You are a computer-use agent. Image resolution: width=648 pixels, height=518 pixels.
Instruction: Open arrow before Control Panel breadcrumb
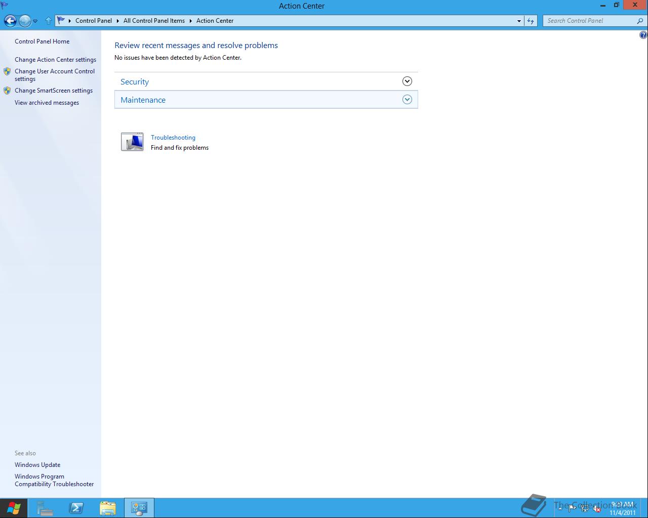70,21
